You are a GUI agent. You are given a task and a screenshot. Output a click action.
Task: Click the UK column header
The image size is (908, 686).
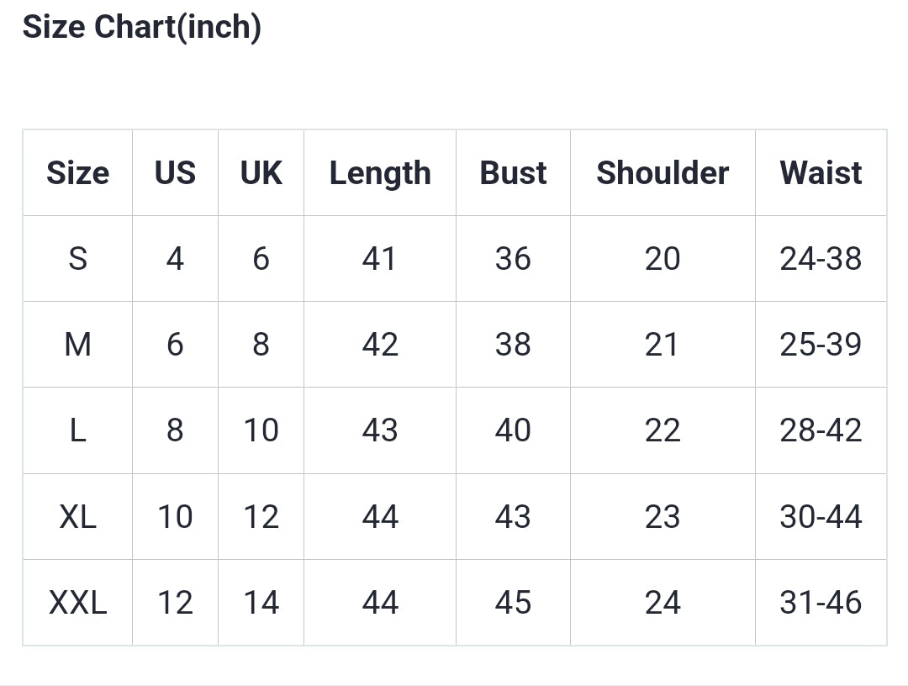261,173
